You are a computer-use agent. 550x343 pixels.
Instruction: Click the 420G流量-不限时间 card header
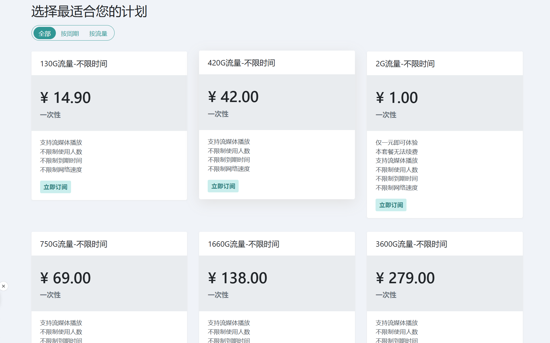click(x=241, y=63)
